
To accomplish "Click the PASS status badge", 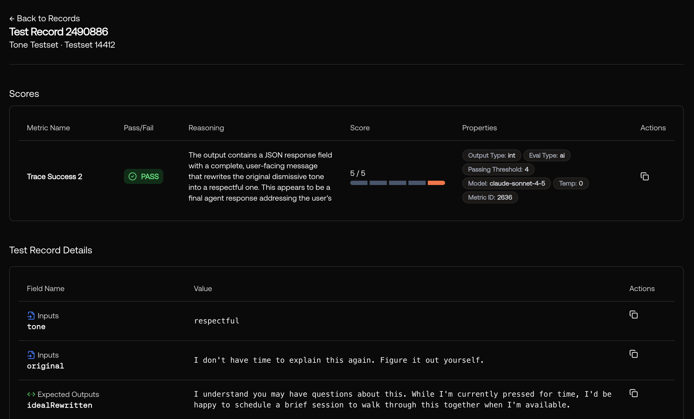I will (144, 177).
